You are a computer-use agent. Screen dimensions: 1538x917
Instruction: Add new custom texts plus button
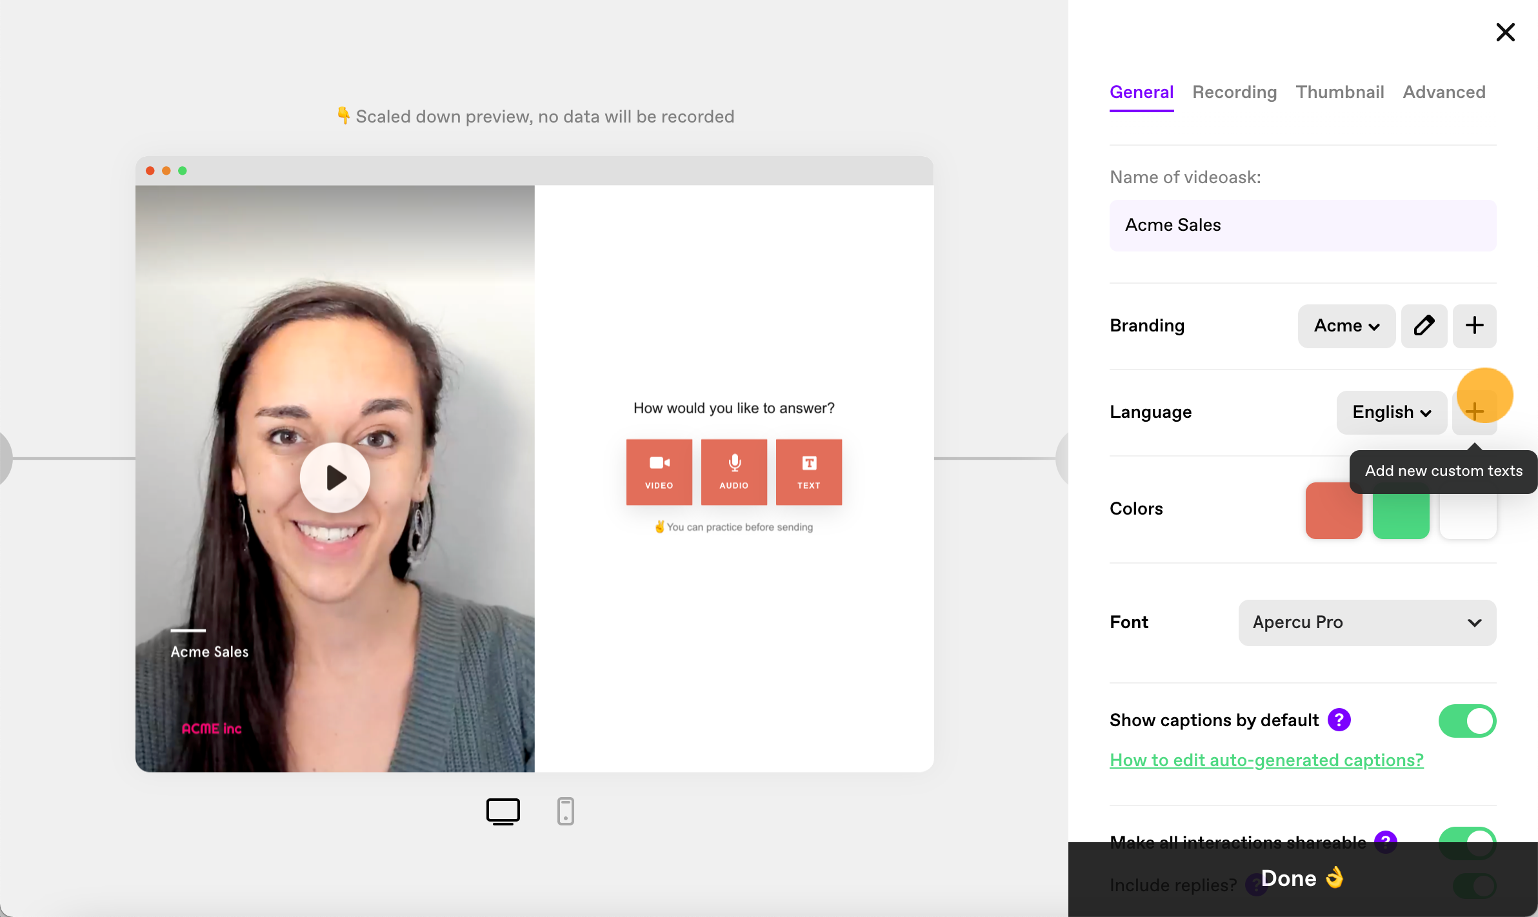[x=1474, y=411]
